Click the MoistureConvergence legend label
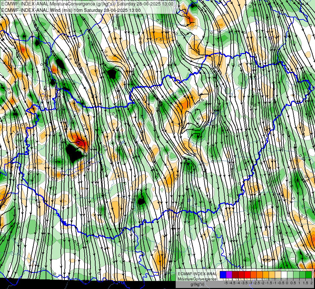 click(x=197, y=279)
